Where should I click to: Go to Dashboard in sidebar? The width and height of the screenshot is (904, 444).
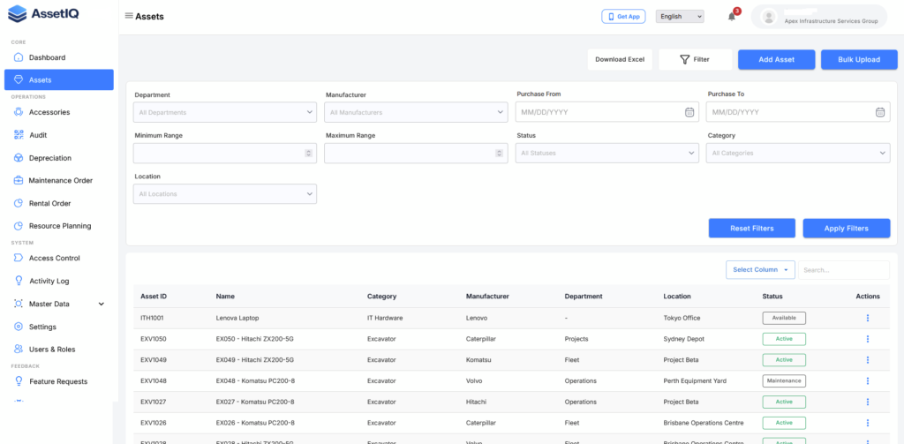59,57
